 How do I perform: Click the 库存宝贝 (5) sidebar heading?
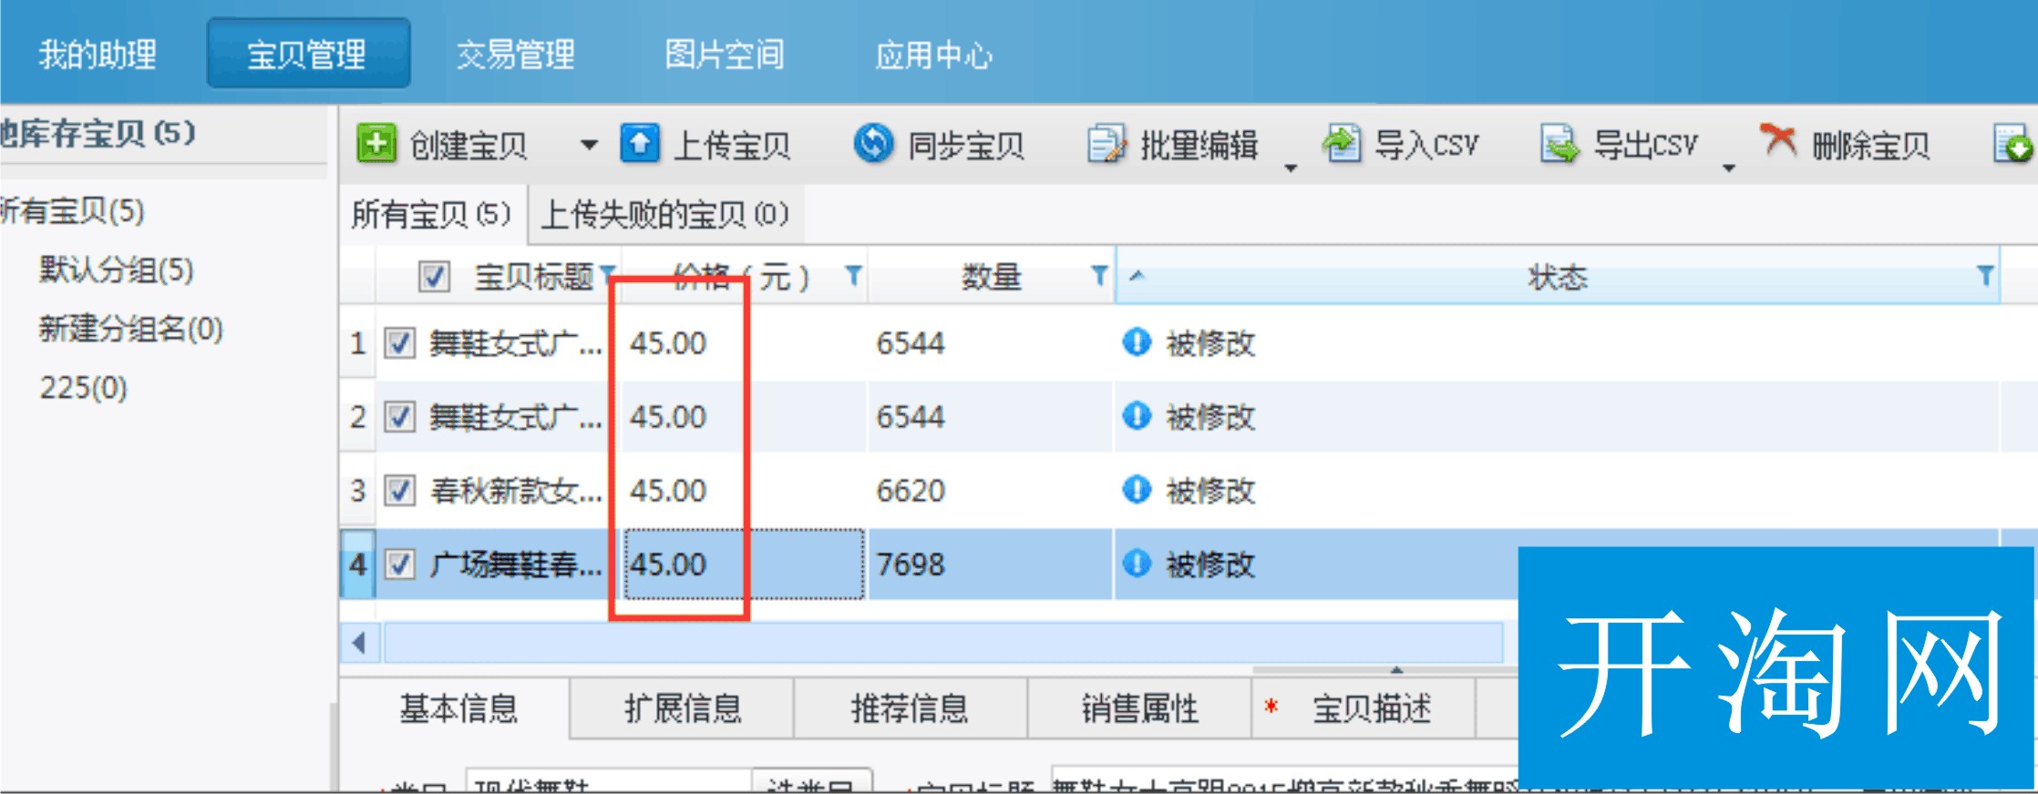(98, 133)
